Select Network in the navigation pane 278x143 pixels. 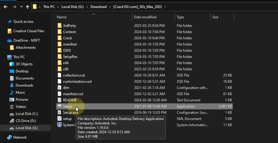click(x=20, y=137)
